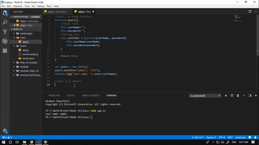Open Task View on taskbar

pos(17,142)
